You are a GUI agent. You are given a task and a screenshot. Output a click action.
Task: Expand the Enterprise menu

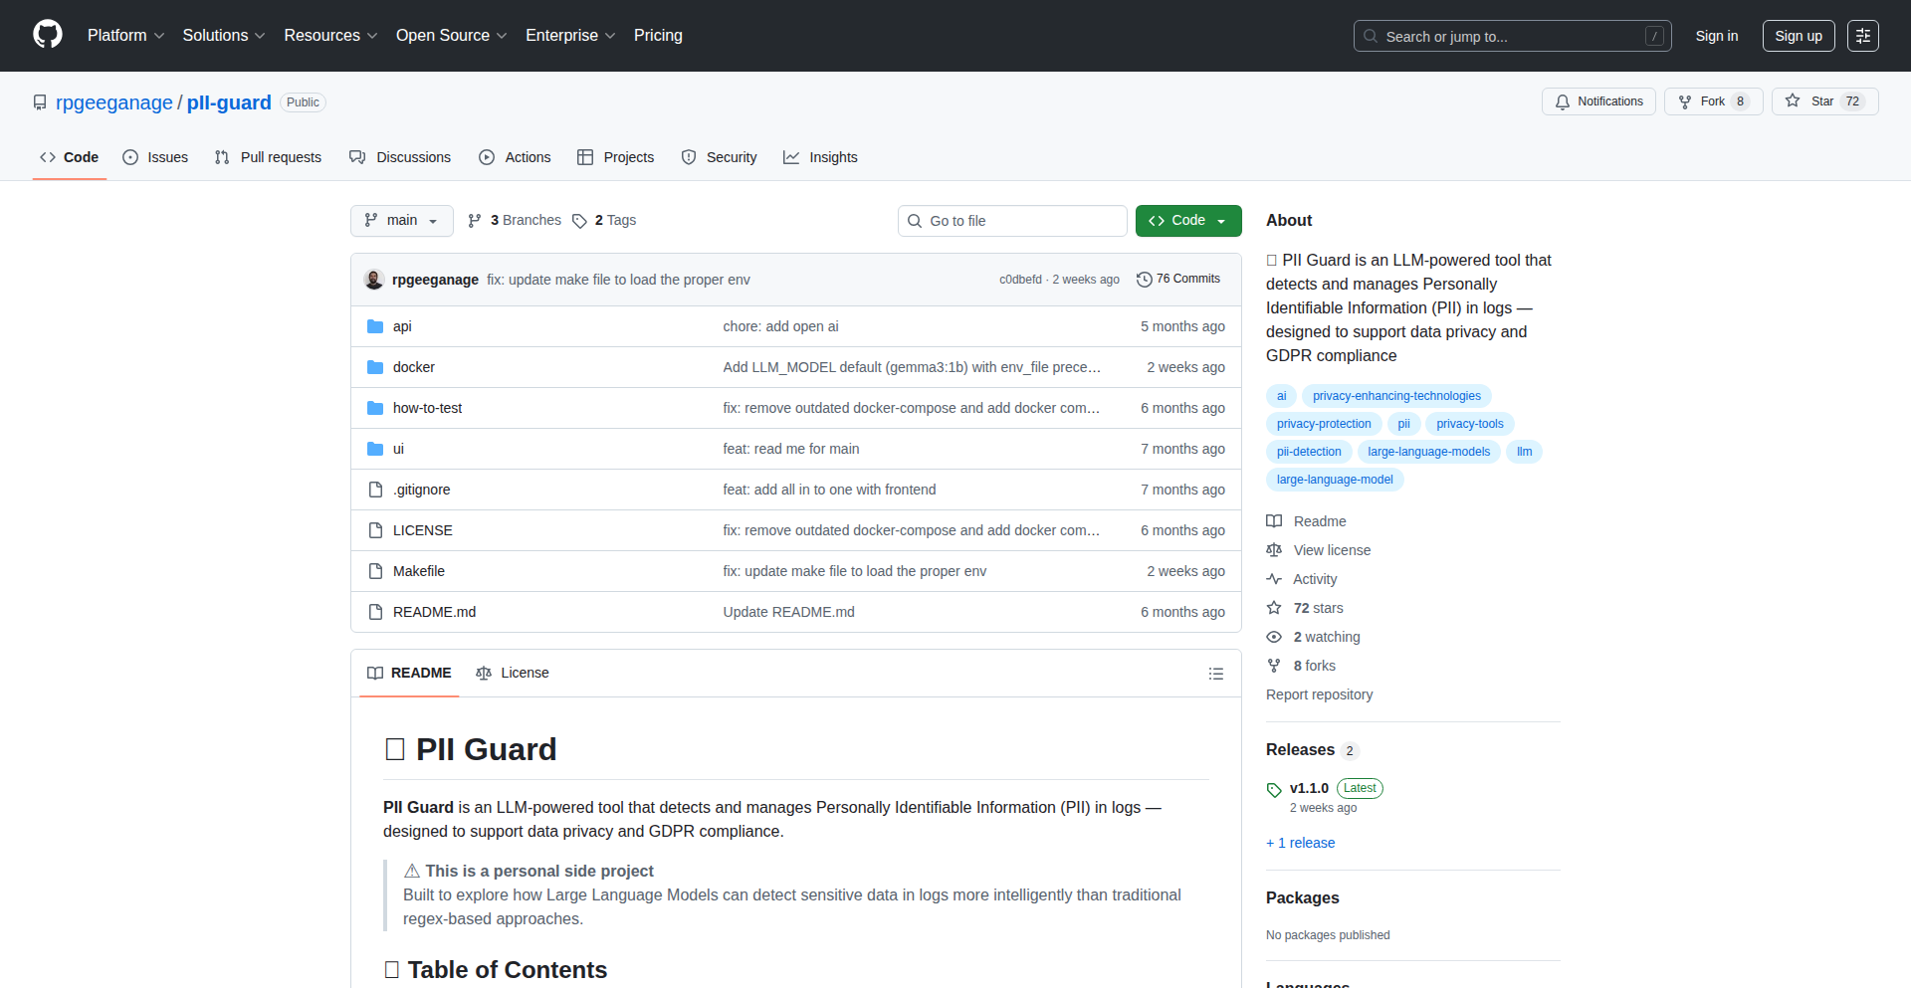point(570,36)
